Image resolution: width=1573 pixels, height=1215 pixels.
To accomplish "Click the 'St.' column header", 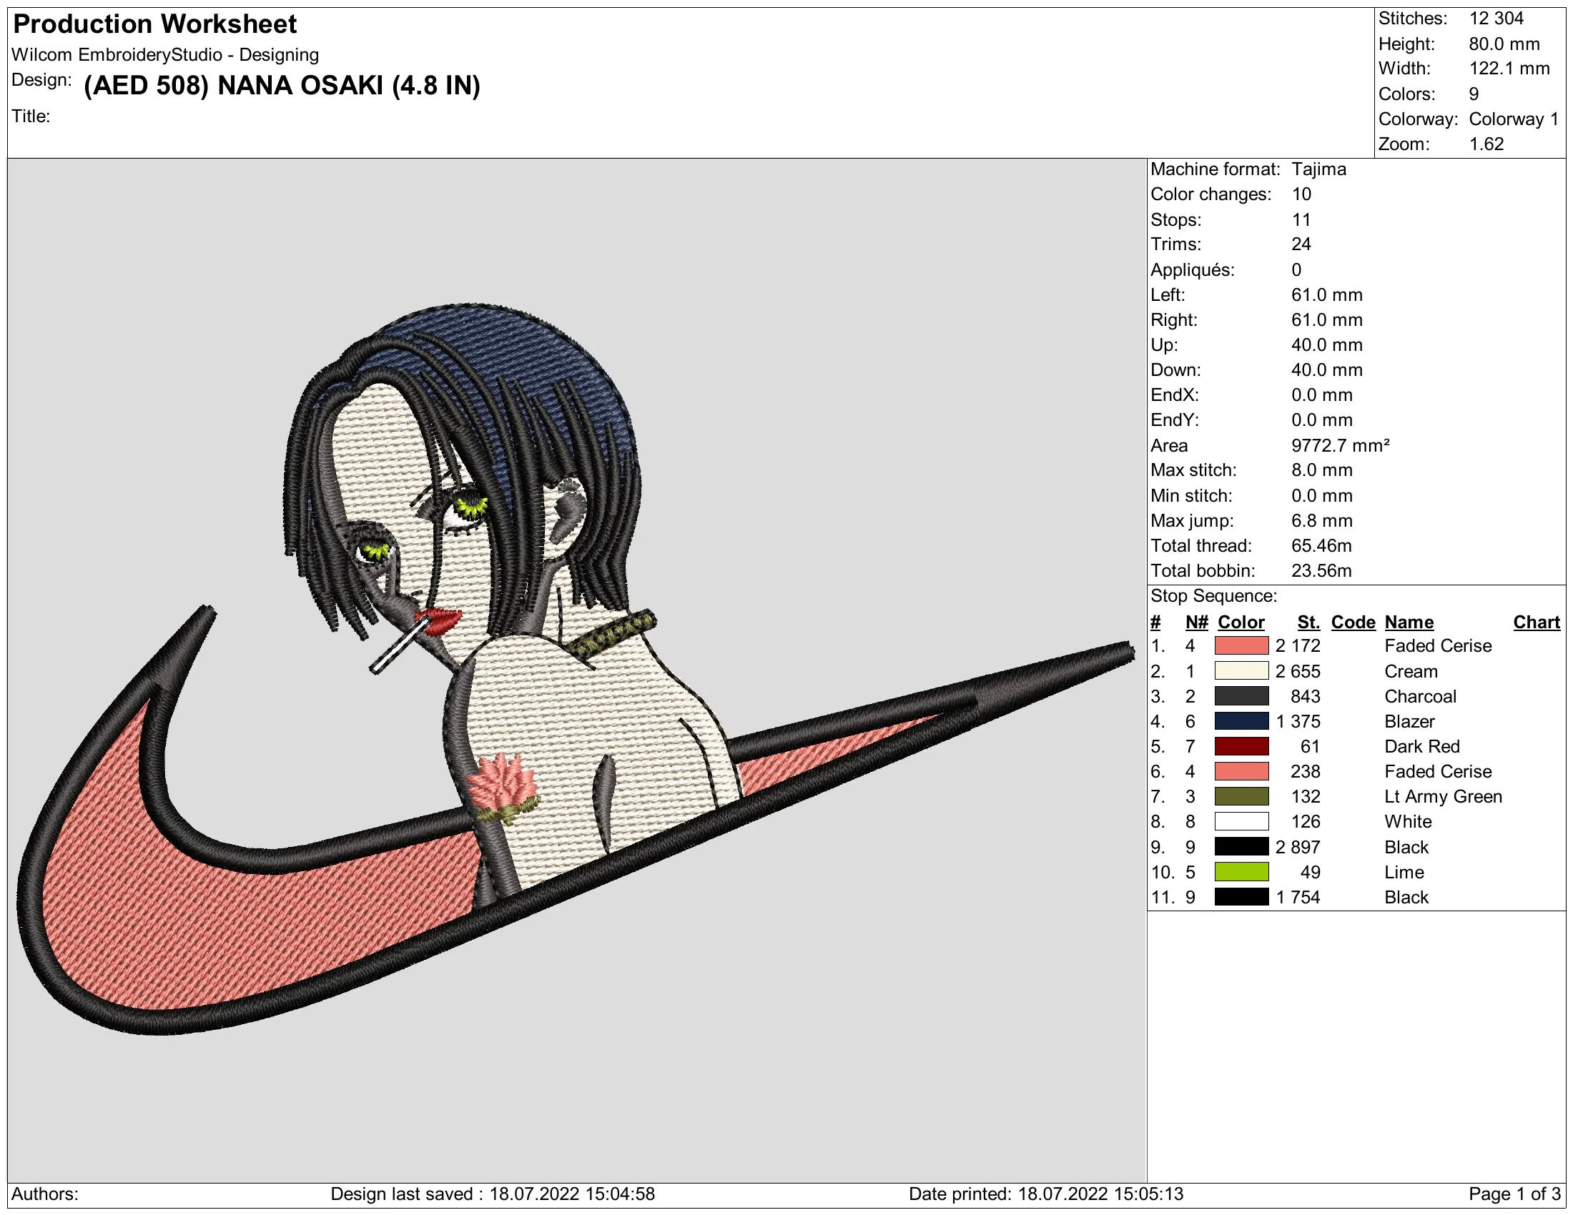I will [x=1308, y=622].
